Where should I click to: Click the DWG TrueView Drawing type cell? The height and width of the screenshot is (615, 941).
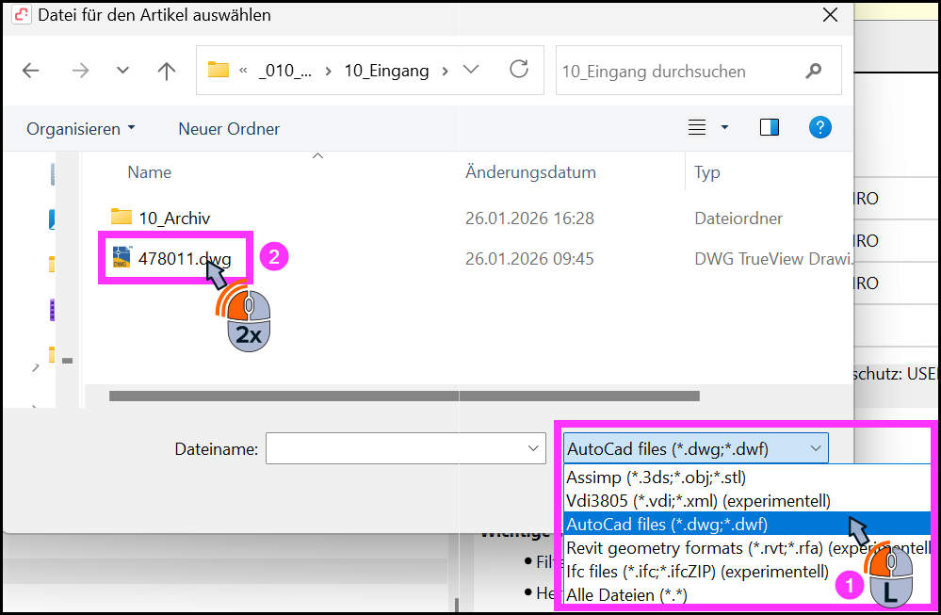(773, 259)
